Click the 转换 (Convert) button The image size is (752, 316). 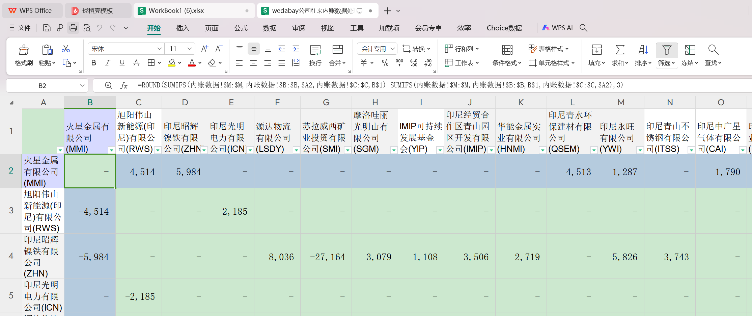click(416, 49)
